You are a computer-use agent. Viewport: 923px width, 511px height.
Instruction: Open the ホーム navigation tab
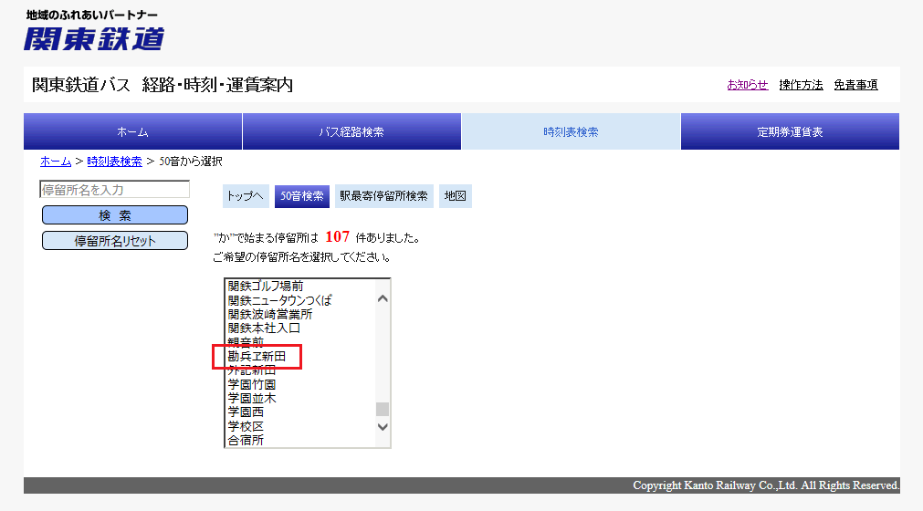click(132, 131)
